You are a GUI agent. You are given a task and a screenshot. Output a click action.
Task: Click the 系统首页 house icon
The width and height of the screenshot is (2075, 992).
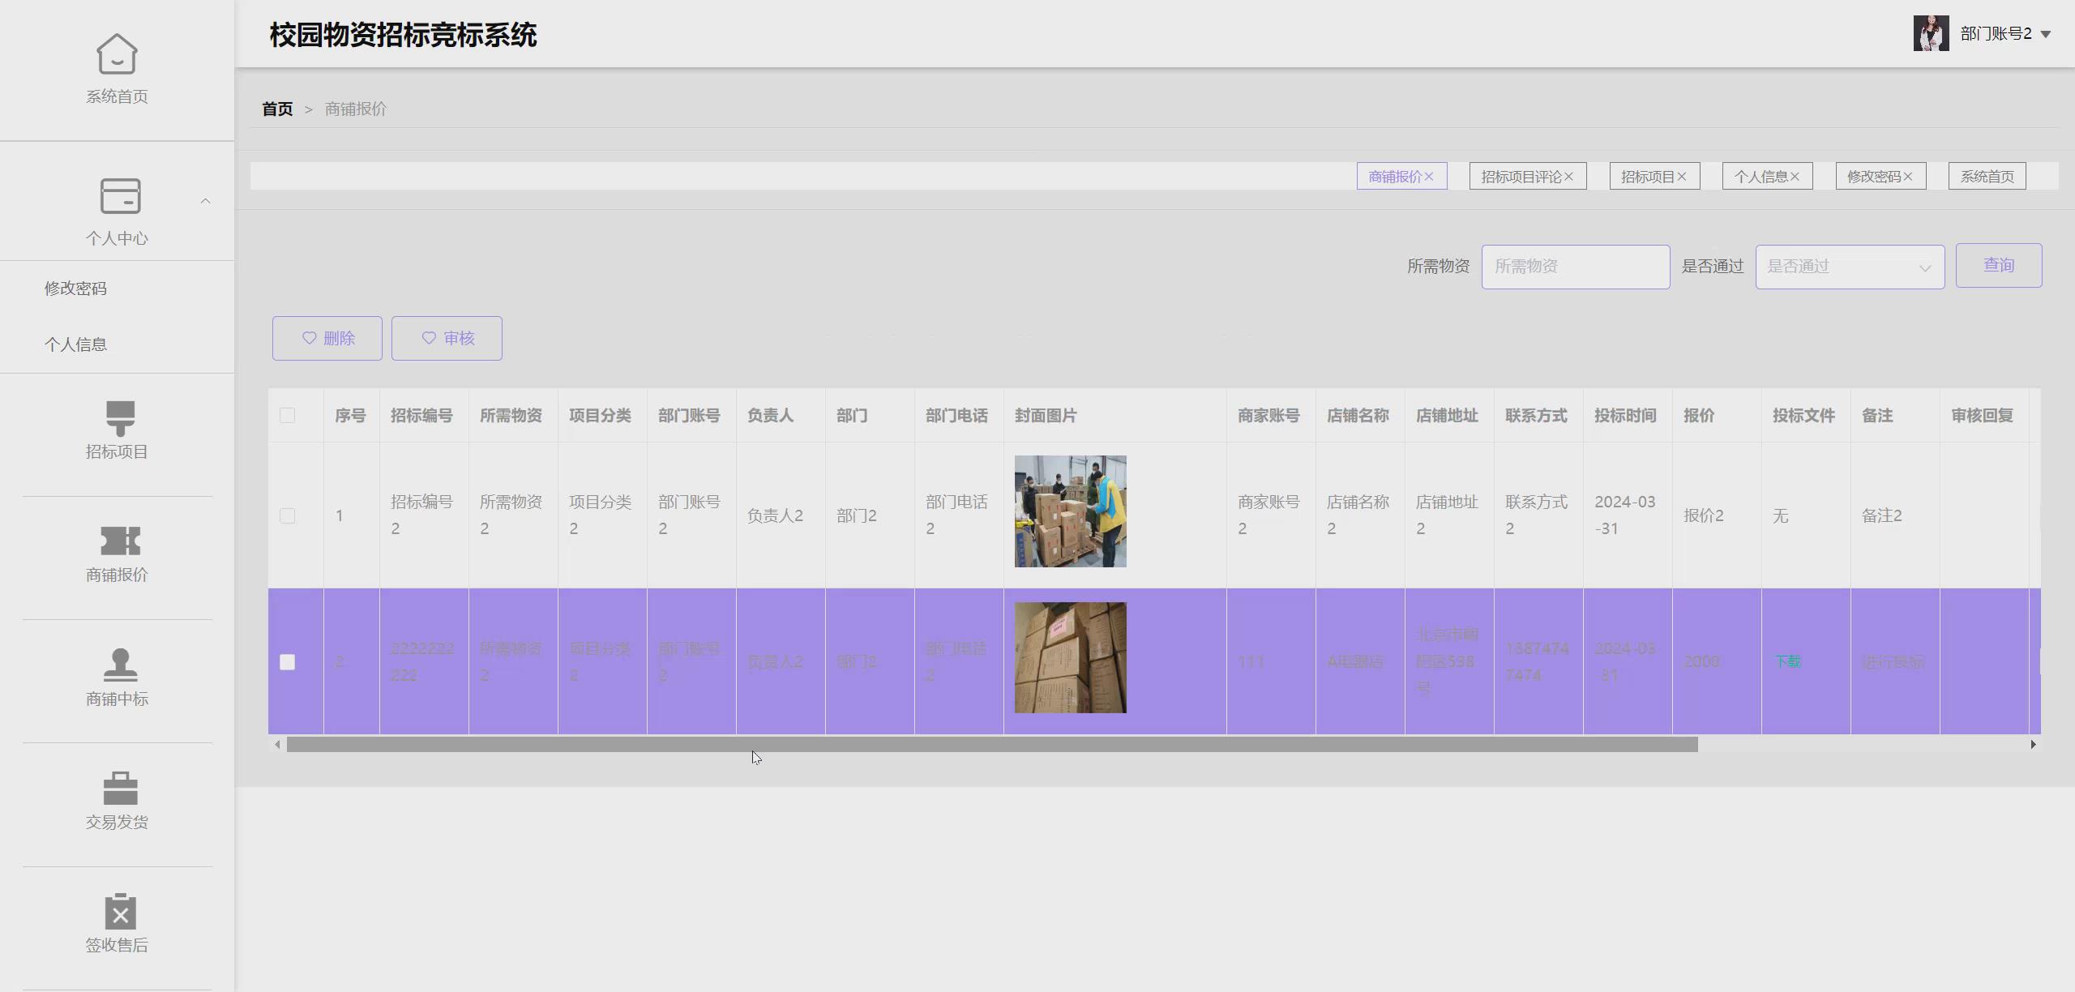(117, 54)
